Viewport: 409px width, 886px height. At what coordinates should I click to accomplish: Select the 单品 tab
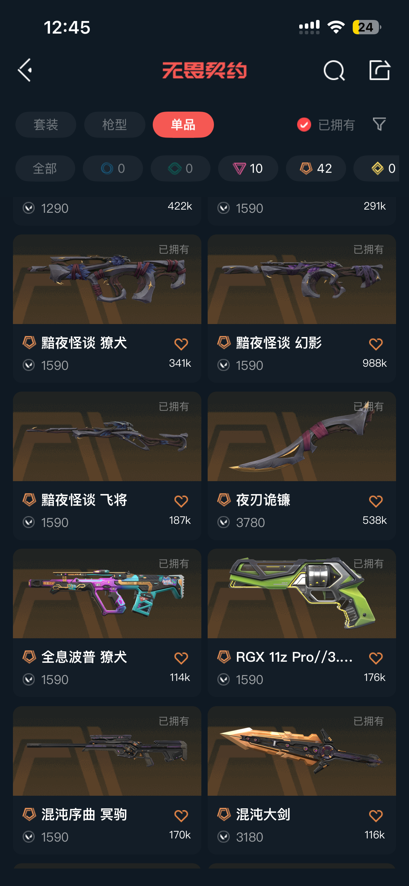183,125
